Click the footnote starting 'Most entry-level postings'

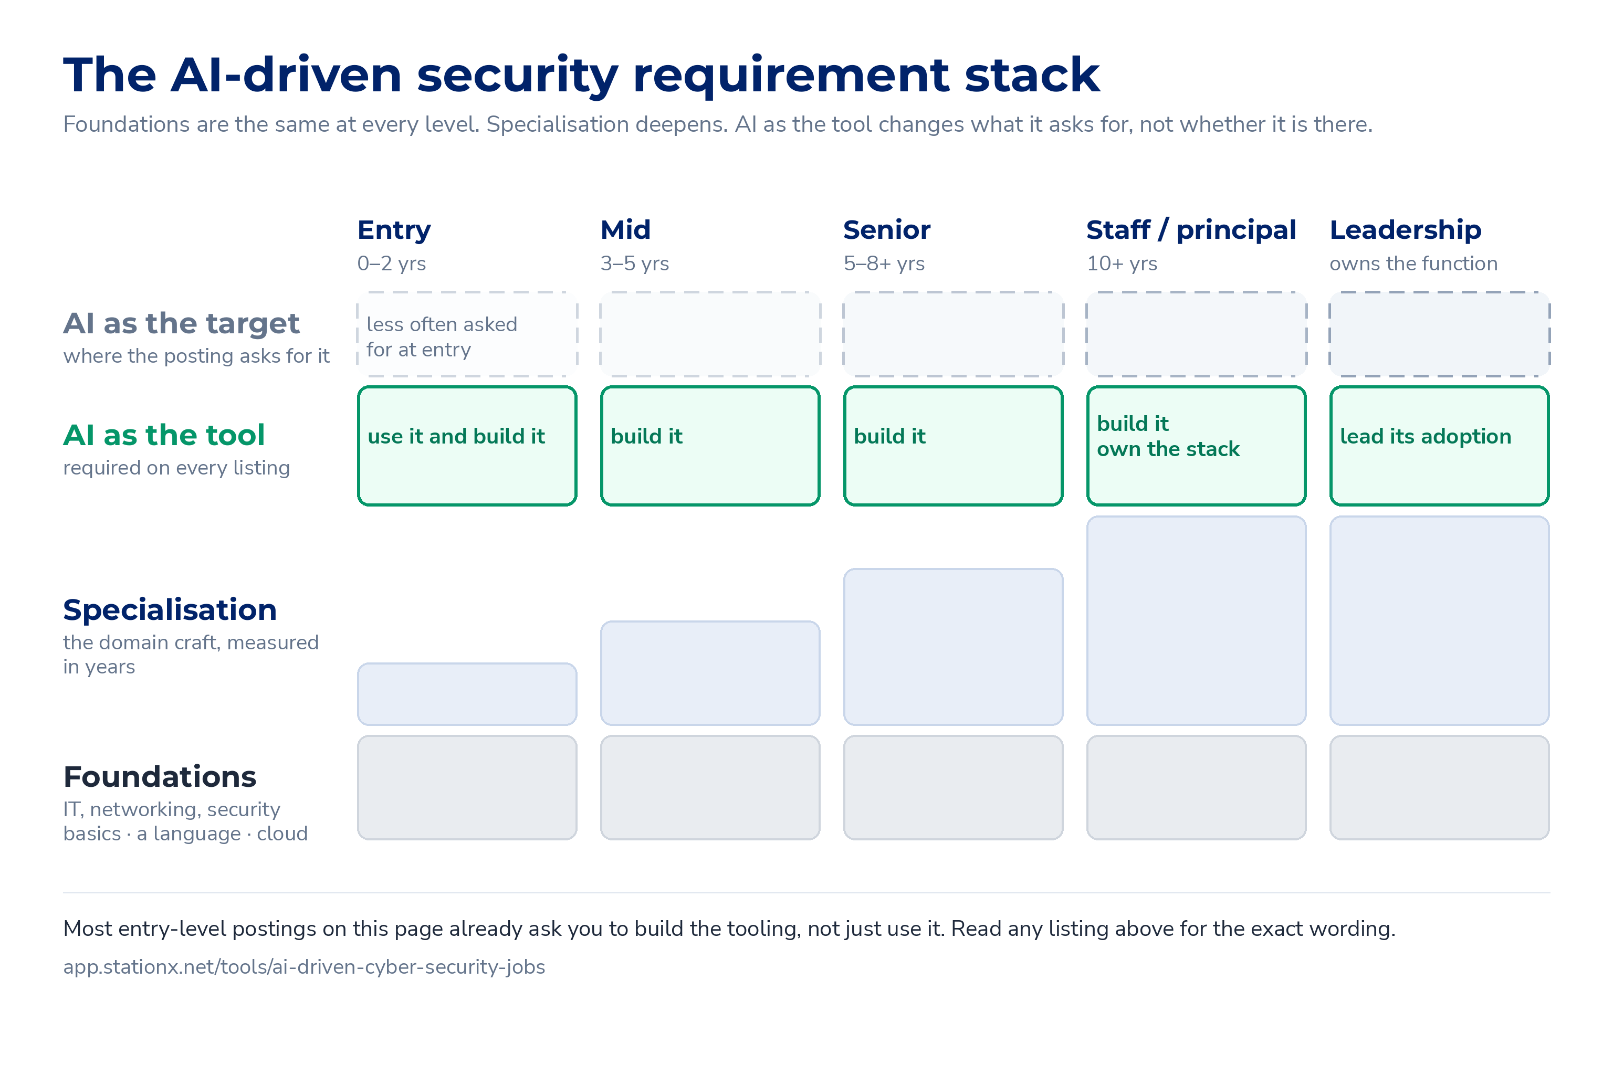pyautogui.click(x=729, y=928)
